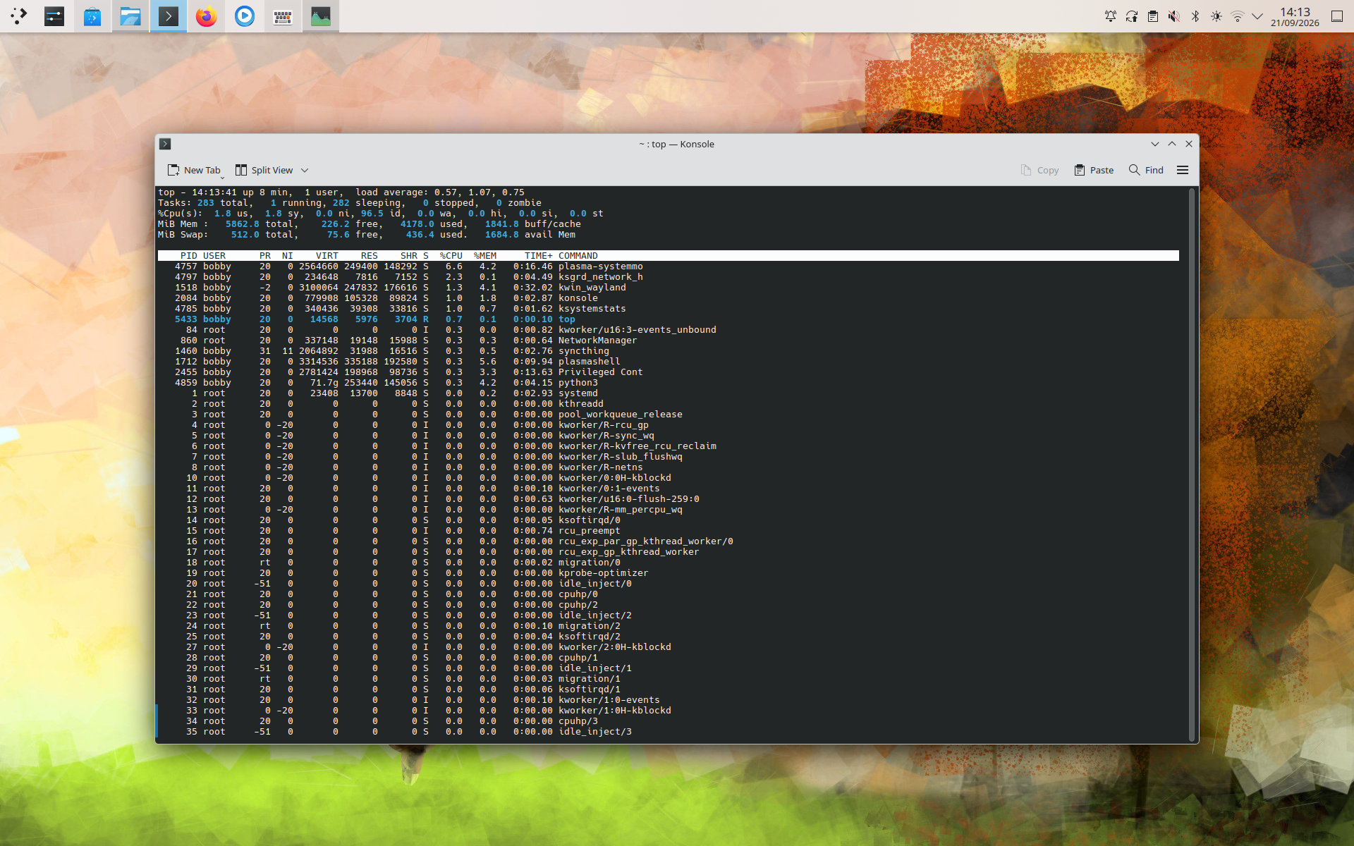The image size is (1354, 846).
Task: Click the %CPU column header
Action: coord(451,256)
